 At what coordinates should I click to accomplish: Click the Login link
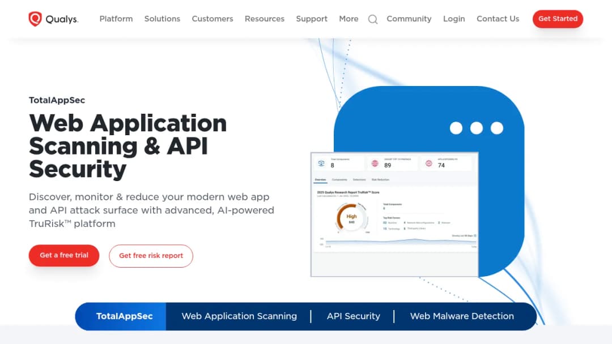click(x=454, y=19)
